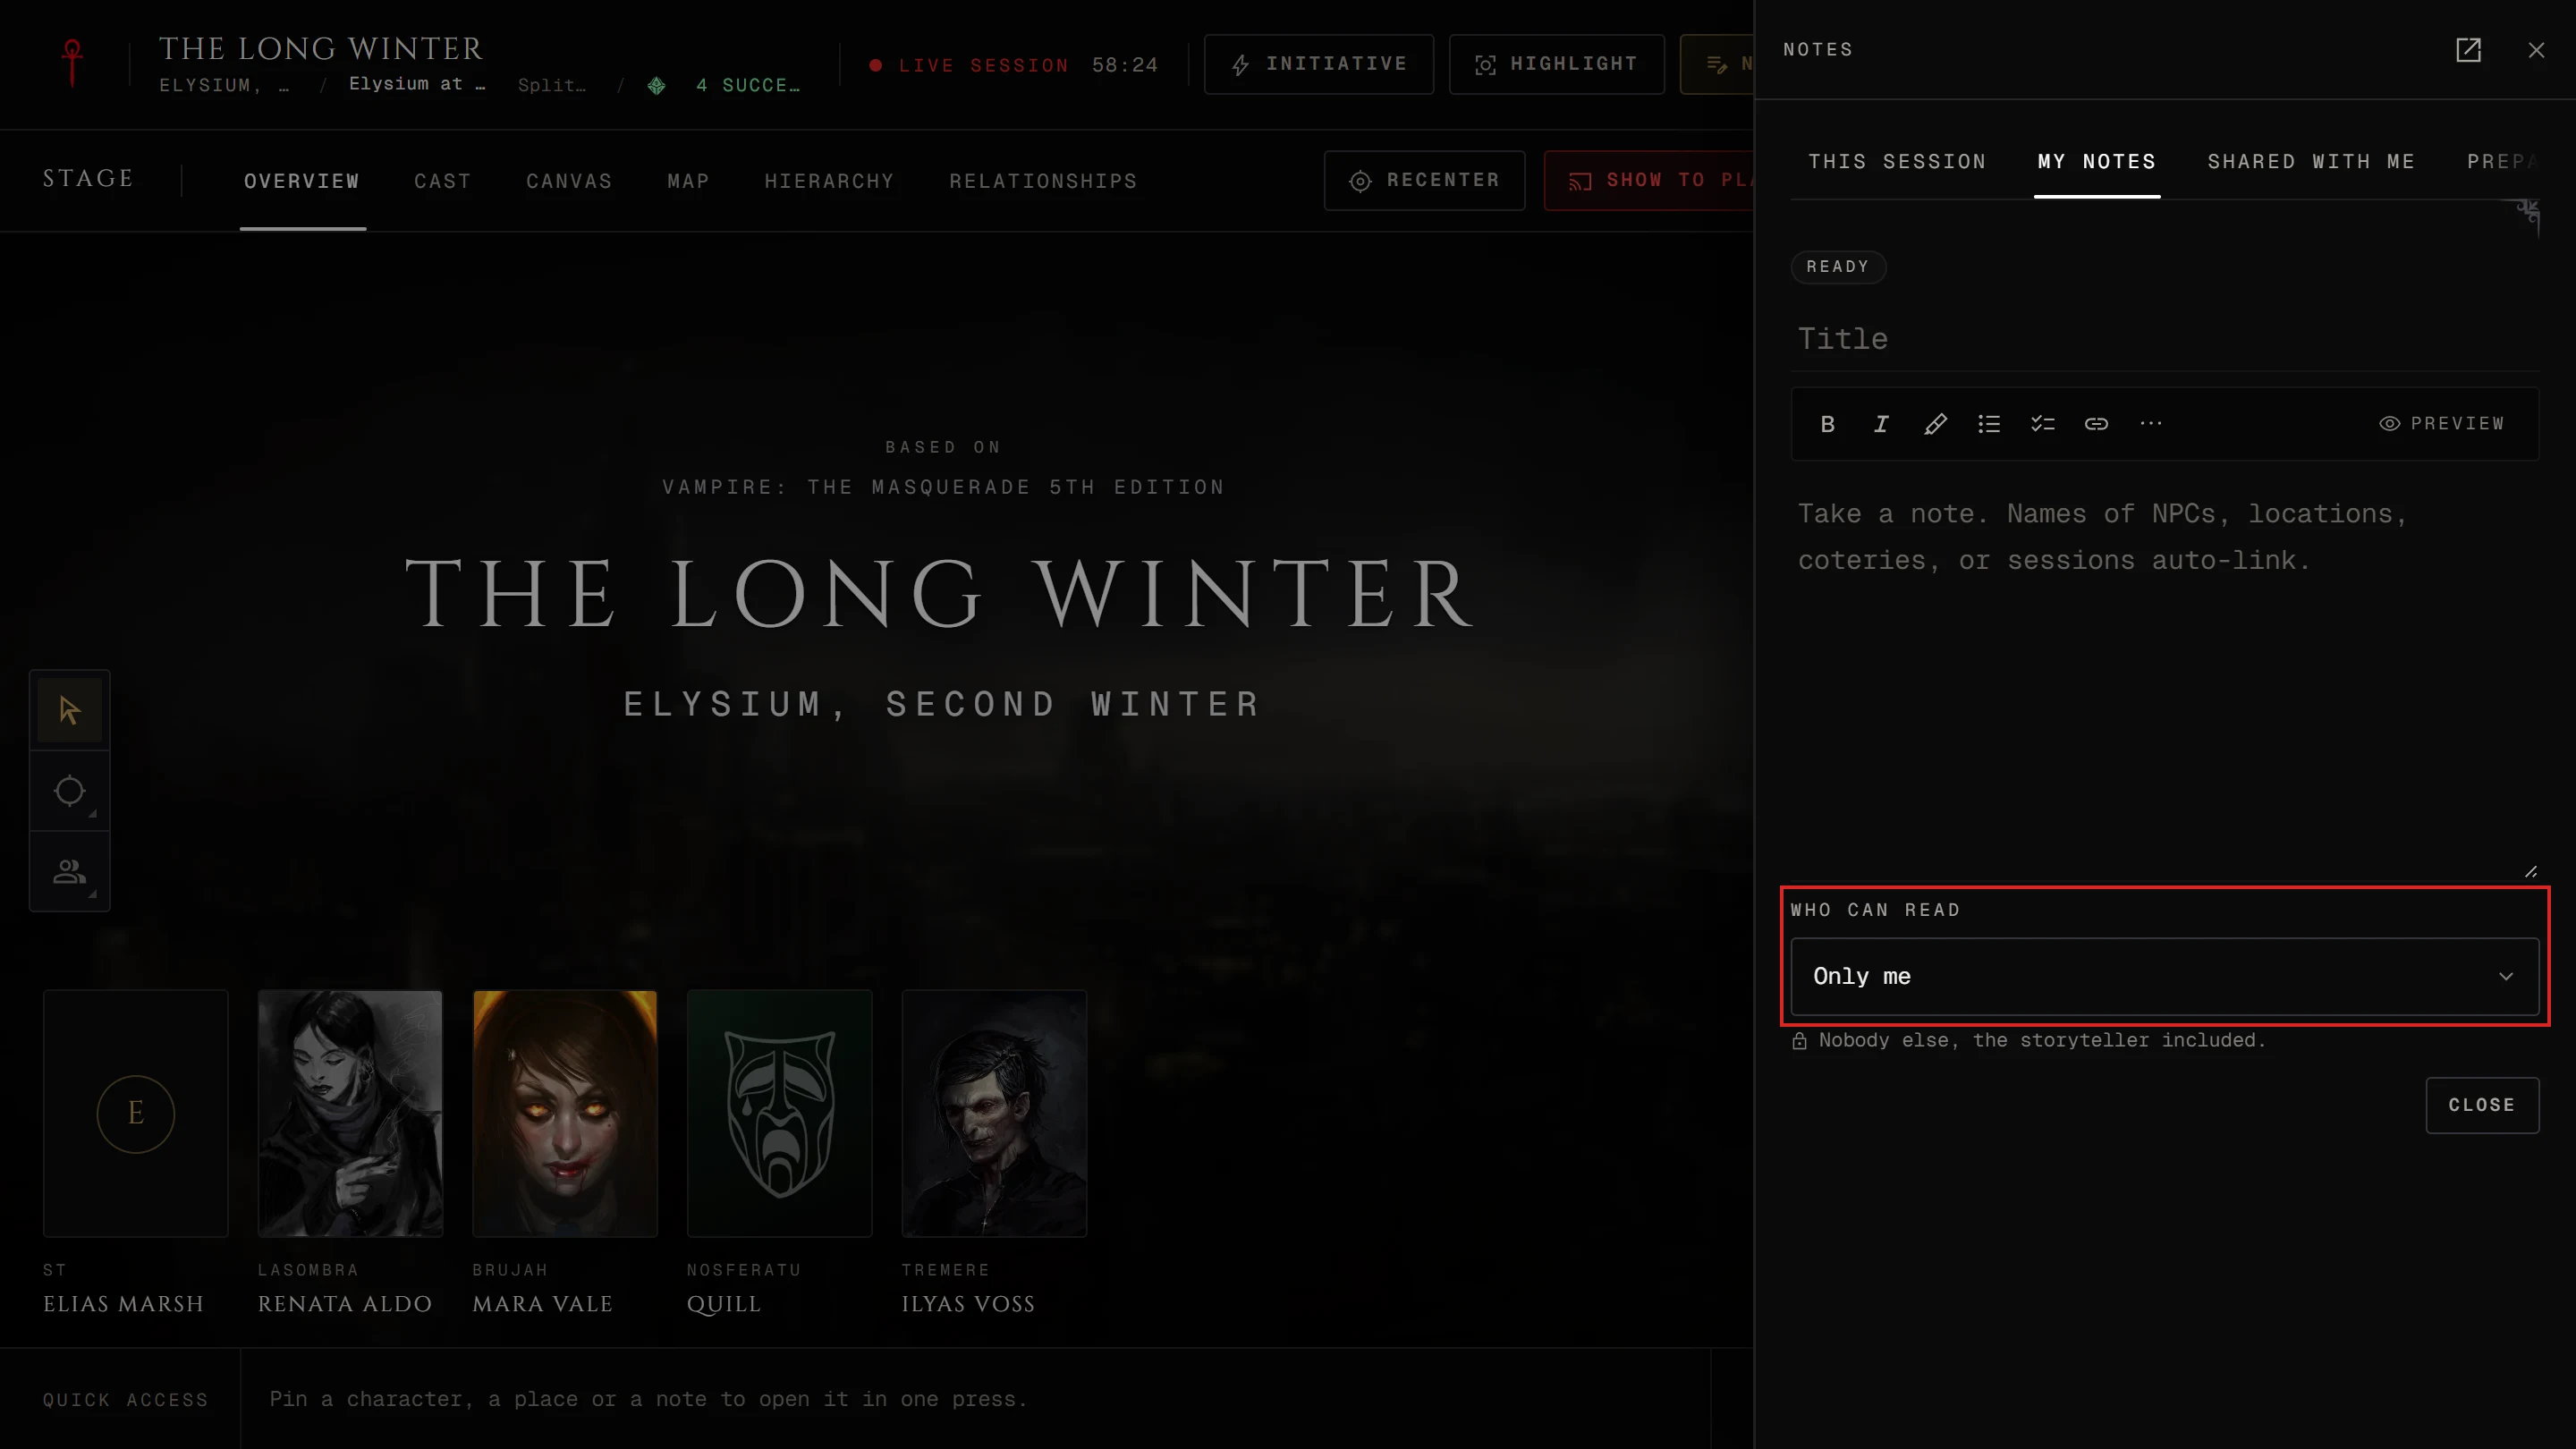Click the note Title field

tap(2165, 339)
